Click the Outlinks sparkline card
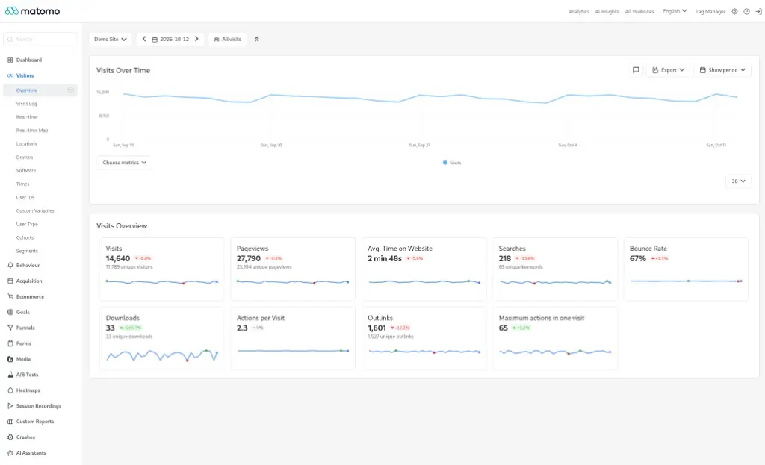Image resolution: width=765 pixels, height=465 pixels. pos(424,338)
